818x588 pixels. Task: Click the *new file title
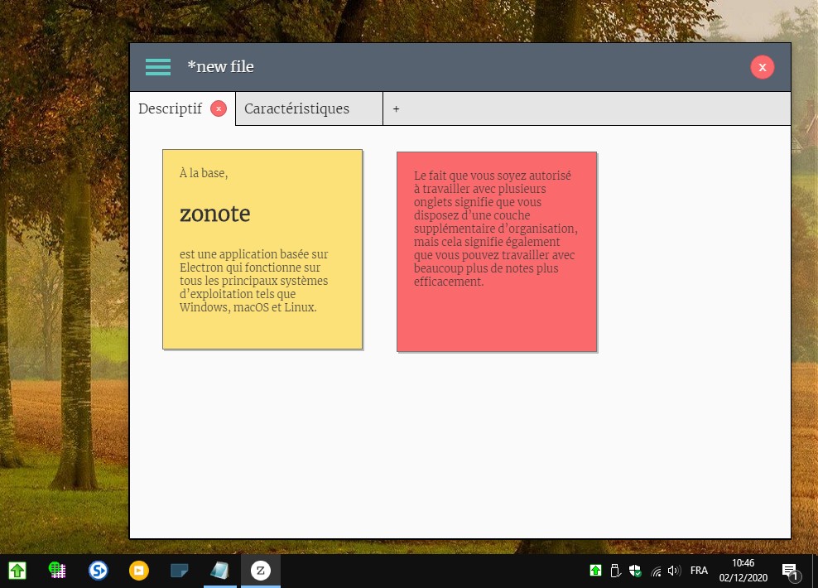click(x=221, y=67)
